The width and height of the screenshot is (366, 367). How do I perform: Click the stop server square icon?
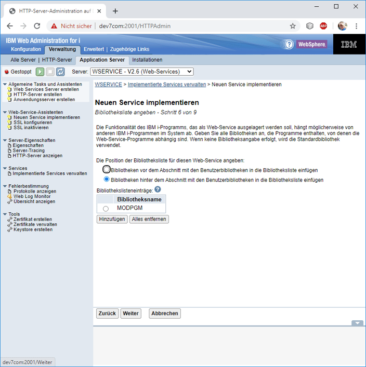pyautogui.click(x=50, y=72)
